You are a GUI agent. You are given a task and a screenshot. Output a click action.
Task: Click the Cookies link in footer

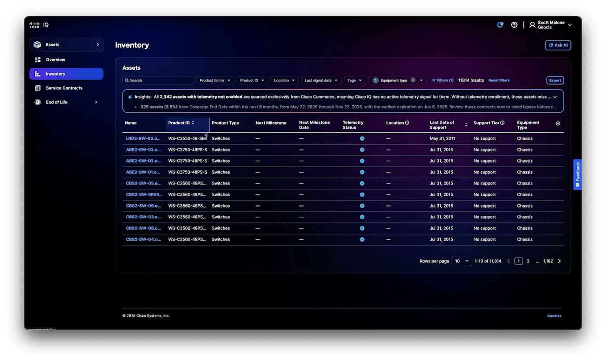pos(554,316)
